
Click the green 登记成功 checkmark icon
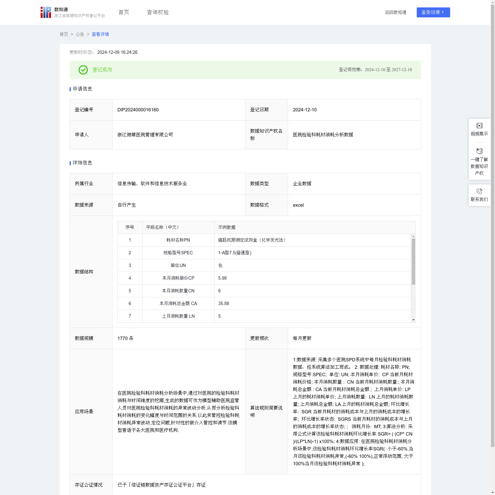point(83,70)
